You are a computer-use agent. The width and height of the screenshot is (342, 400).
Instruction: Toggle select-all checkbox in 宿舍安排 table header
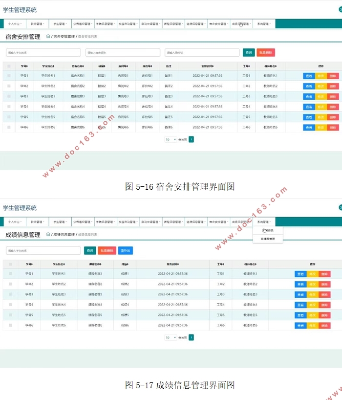click(x=9, y=66)
